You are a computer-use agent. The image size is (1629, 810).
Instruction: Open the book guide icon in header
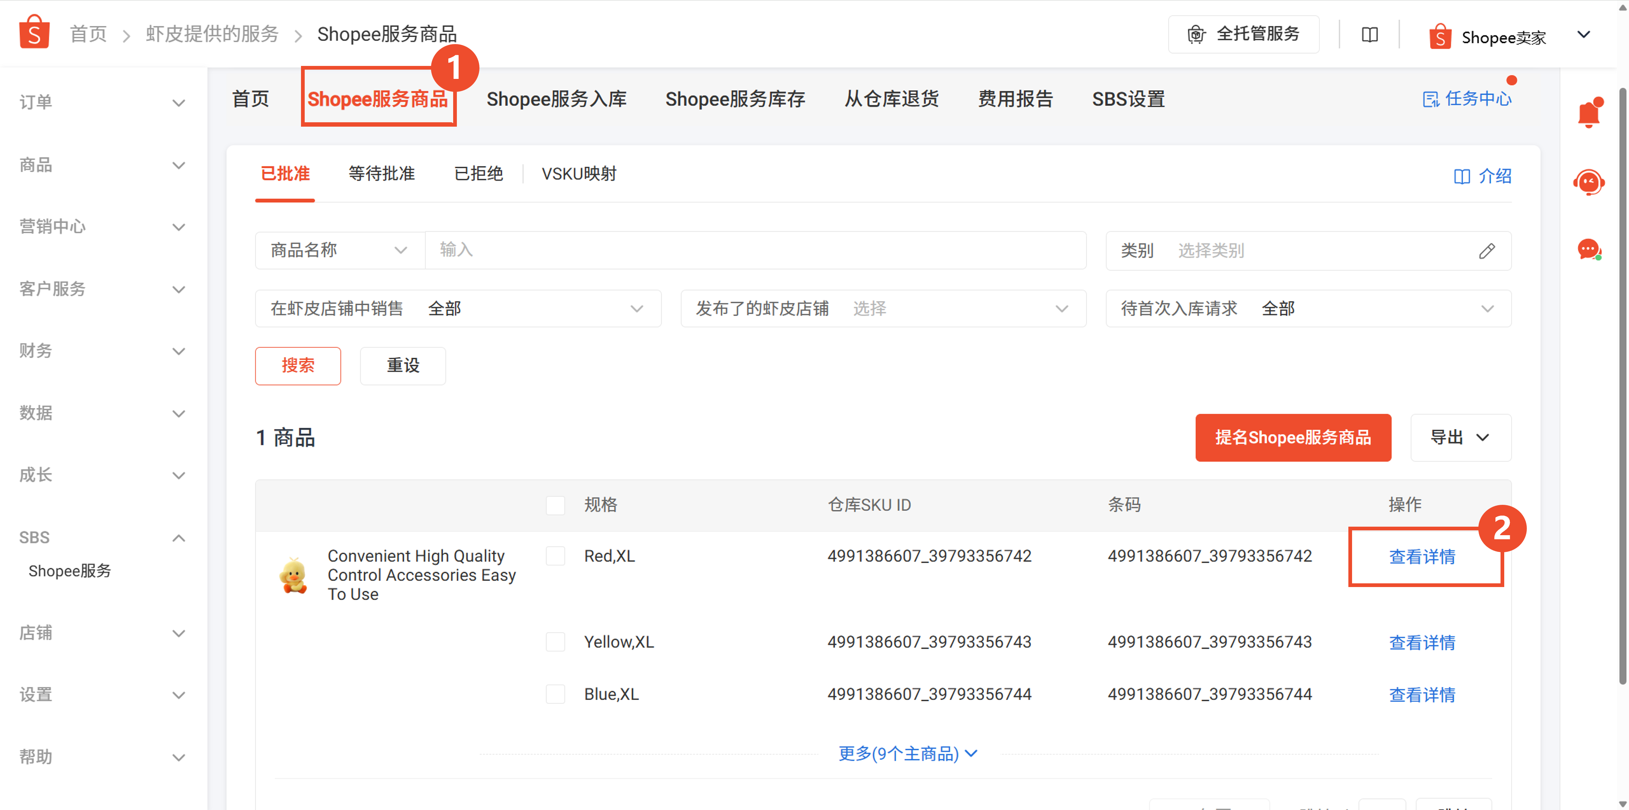[1369, 34]
